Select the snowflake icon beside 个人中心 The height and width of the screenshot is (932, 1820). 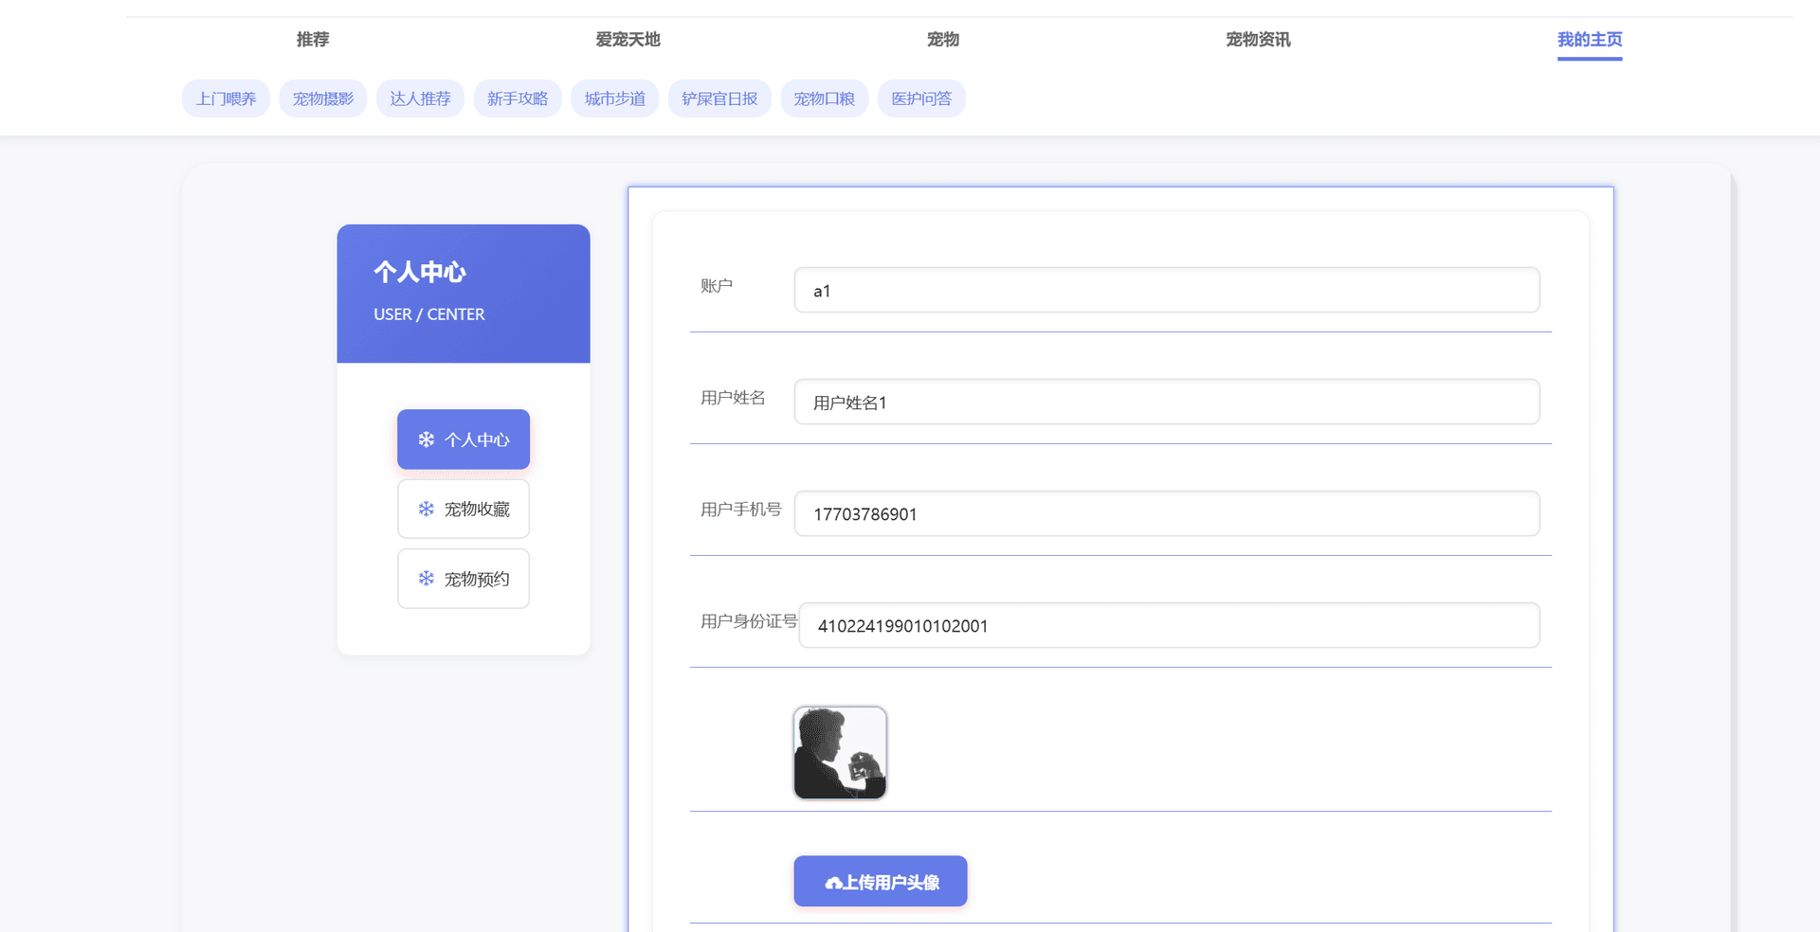tap(425, 439)
